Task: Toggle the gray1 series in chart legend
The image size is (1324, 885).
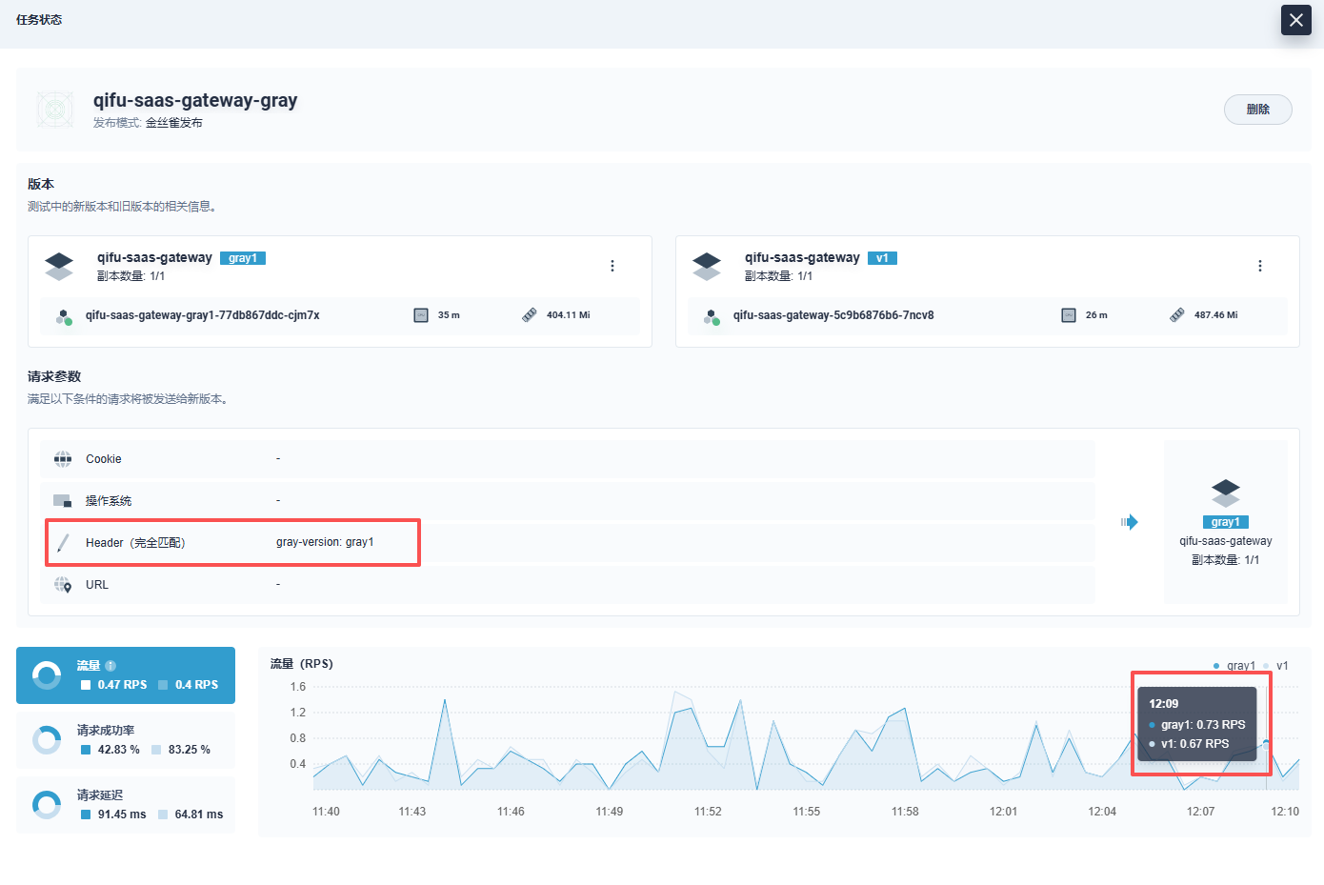Action: click(x=1234, y=666)
